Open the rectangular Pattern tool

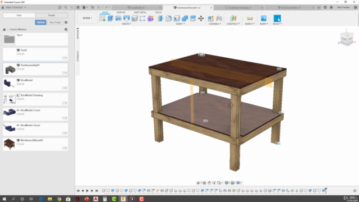point(142,19)
